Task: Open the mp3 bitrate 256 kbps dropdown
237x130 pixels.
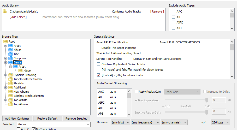Action: 221,122
